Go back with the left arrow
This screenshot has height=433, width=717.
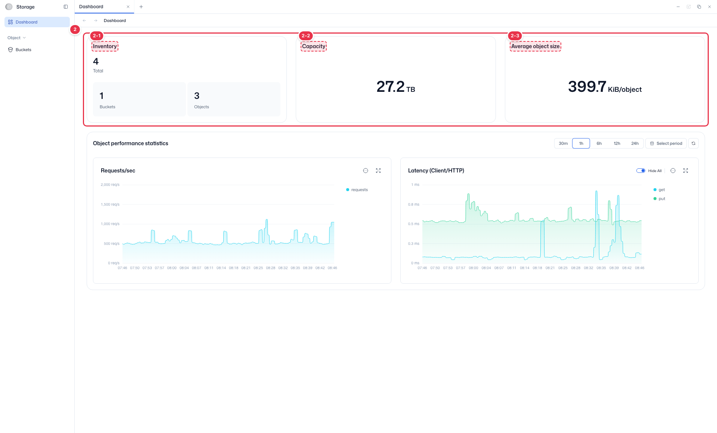[84, 21]
